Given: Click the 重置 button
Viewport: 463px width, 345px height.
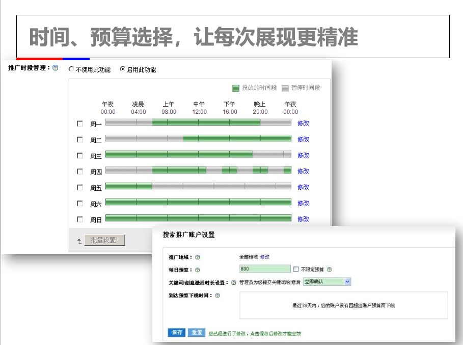Looking at the screenshot, I should (x=197, y=333).
